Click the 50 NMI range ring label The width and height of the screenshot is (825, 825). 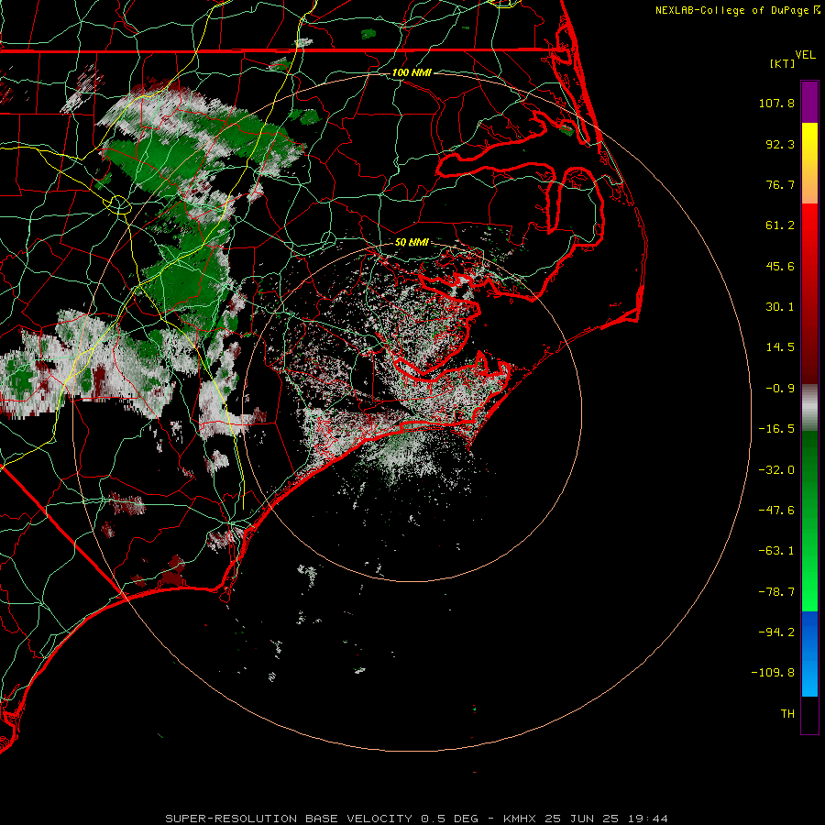pos(412,242)
